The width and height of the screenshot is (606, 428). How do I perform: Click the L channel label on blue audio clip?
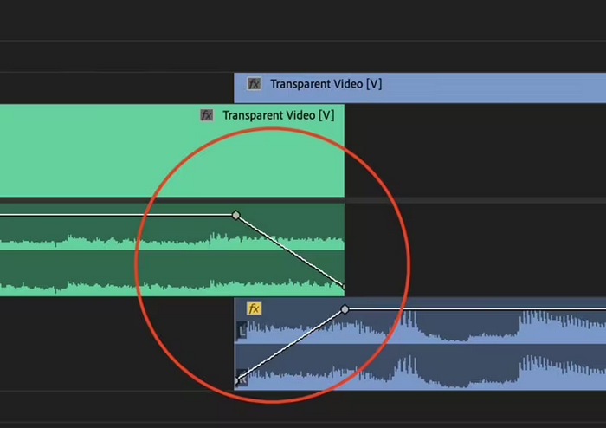242,331
